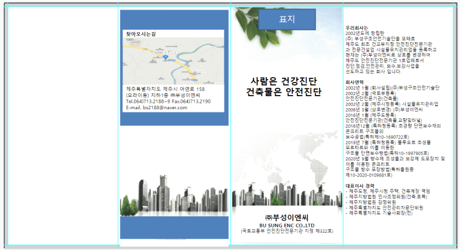Select the 찾아오시는길 heading text
Image resolution: width=460 pixels, height=250 pixels.
pyautogui.click(x=141, y=34)
